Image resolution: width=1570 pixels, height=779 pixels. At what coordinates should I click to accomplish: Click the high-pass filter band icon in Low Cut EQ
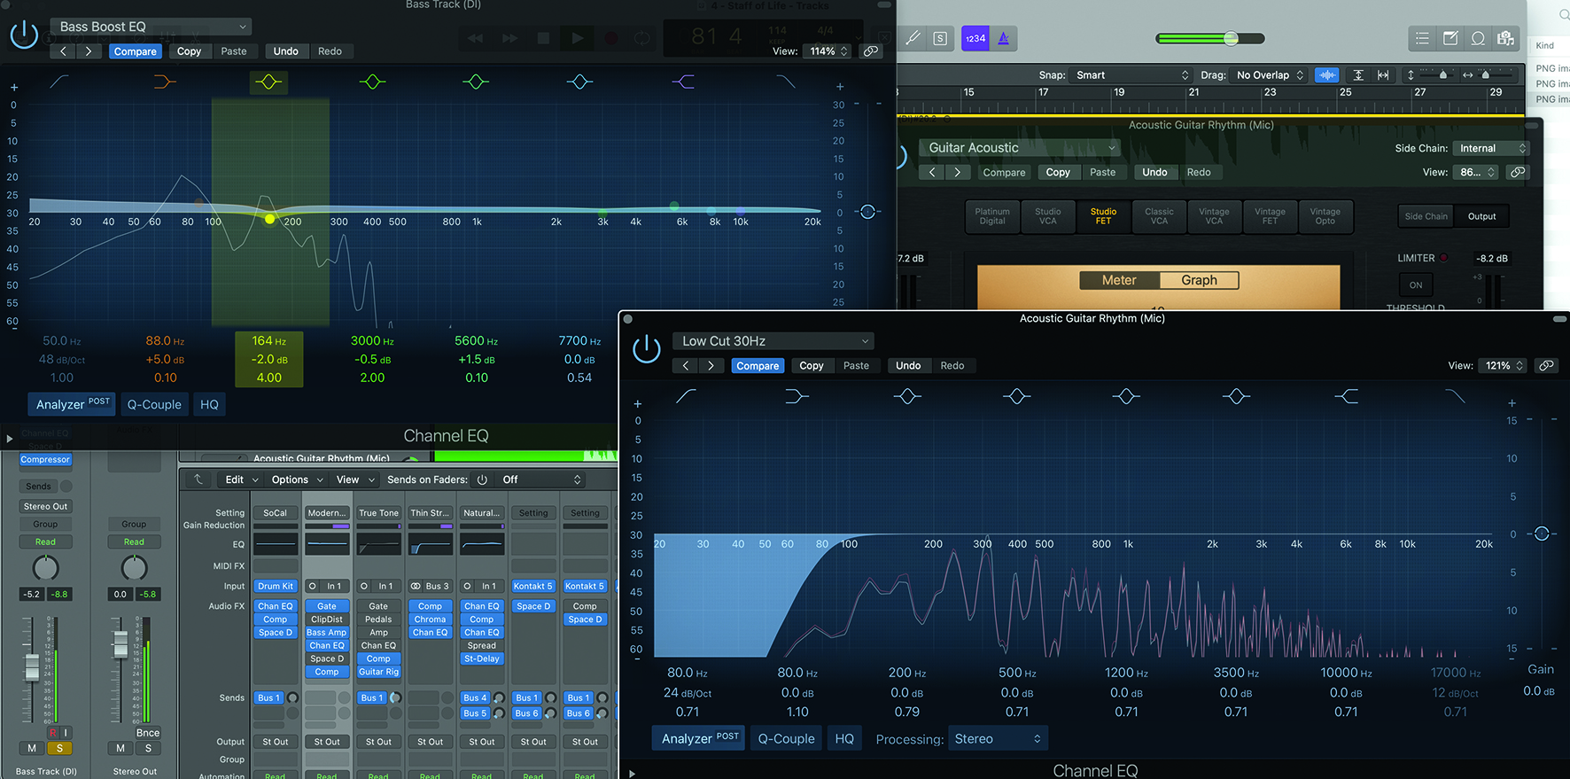[x=686, y=396]
